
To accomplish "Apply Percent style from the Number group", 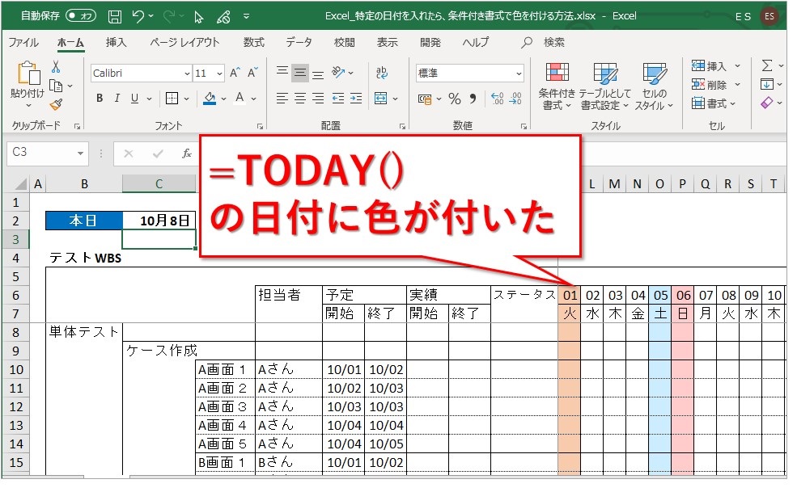I will coord(454,99).
